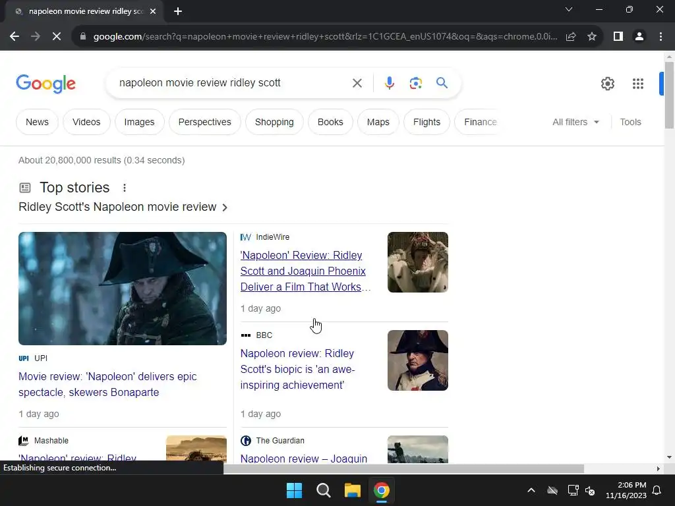Open the tab search chevron

pos(569,9)
